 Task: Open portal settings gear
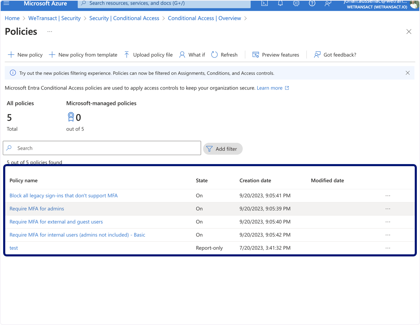coord(296,3)
